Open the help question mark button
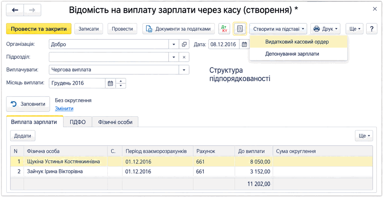 point(372,29)
